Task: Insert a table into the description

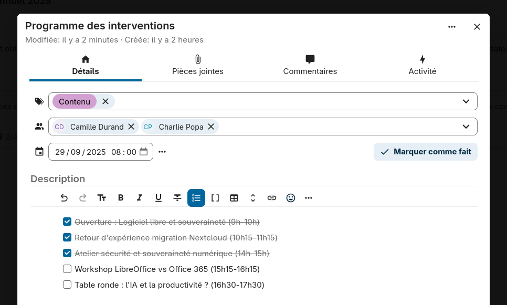Action: pos(234,198)
